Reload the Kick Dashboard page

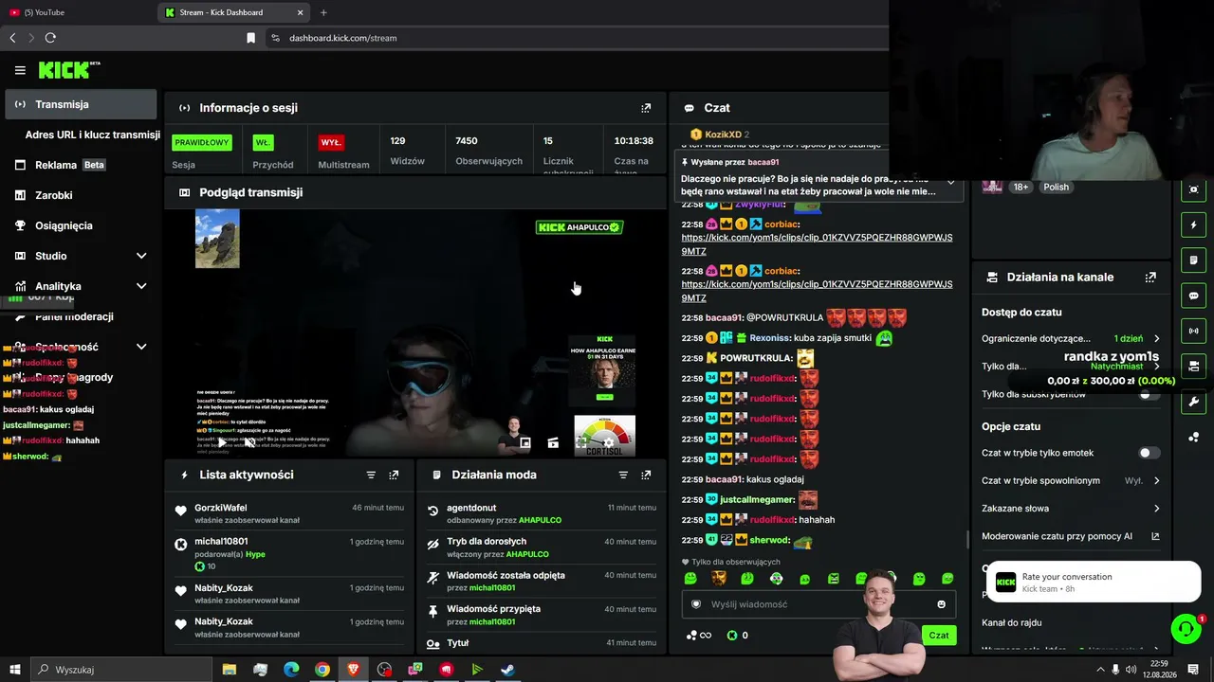coord(50,38)
